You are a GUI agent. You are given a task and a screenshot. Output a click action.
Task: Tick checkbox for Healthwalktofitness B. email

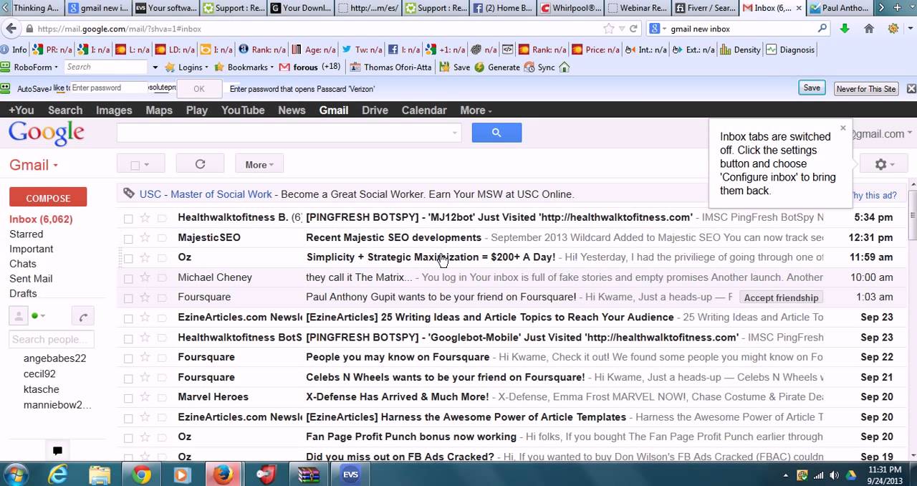click(128, 218)
